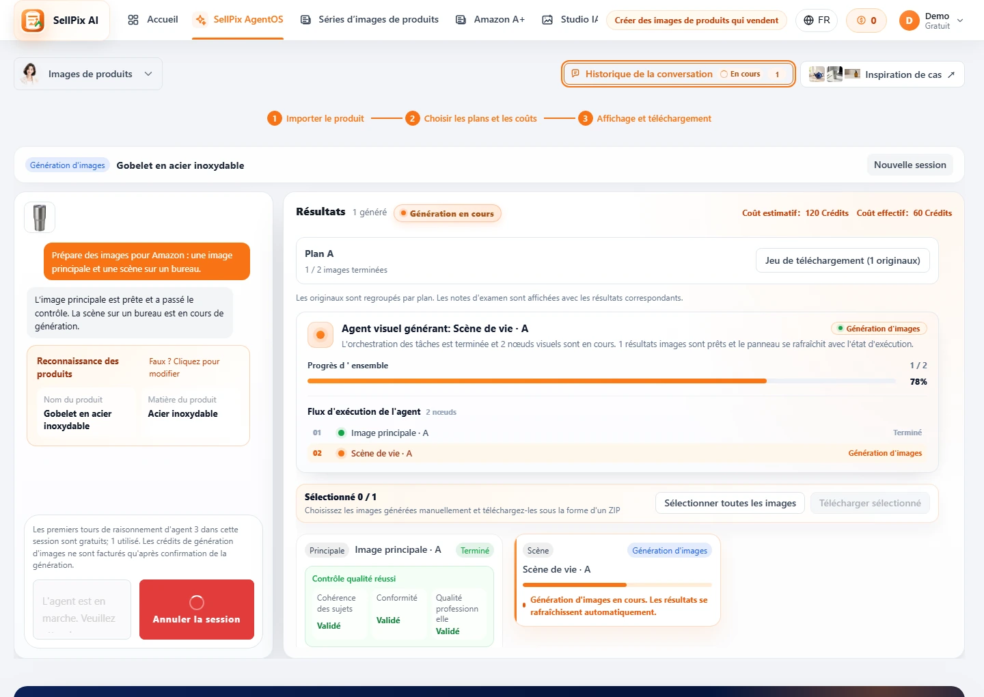
Task: Click the 'Progrès d'ensemble' progress bar
Action: coord(603,381)
